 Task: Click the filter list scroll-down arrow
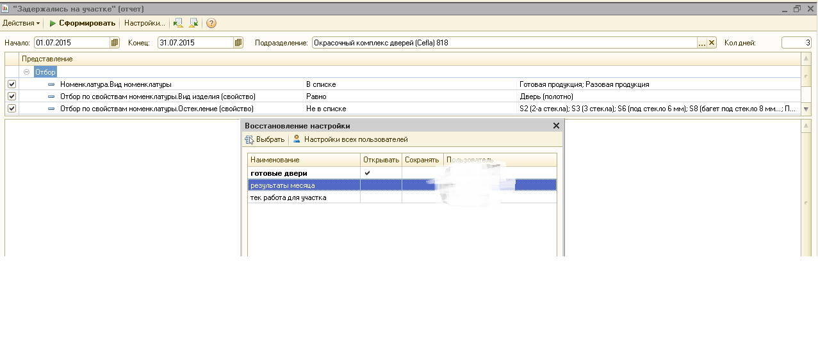(806, 109)
